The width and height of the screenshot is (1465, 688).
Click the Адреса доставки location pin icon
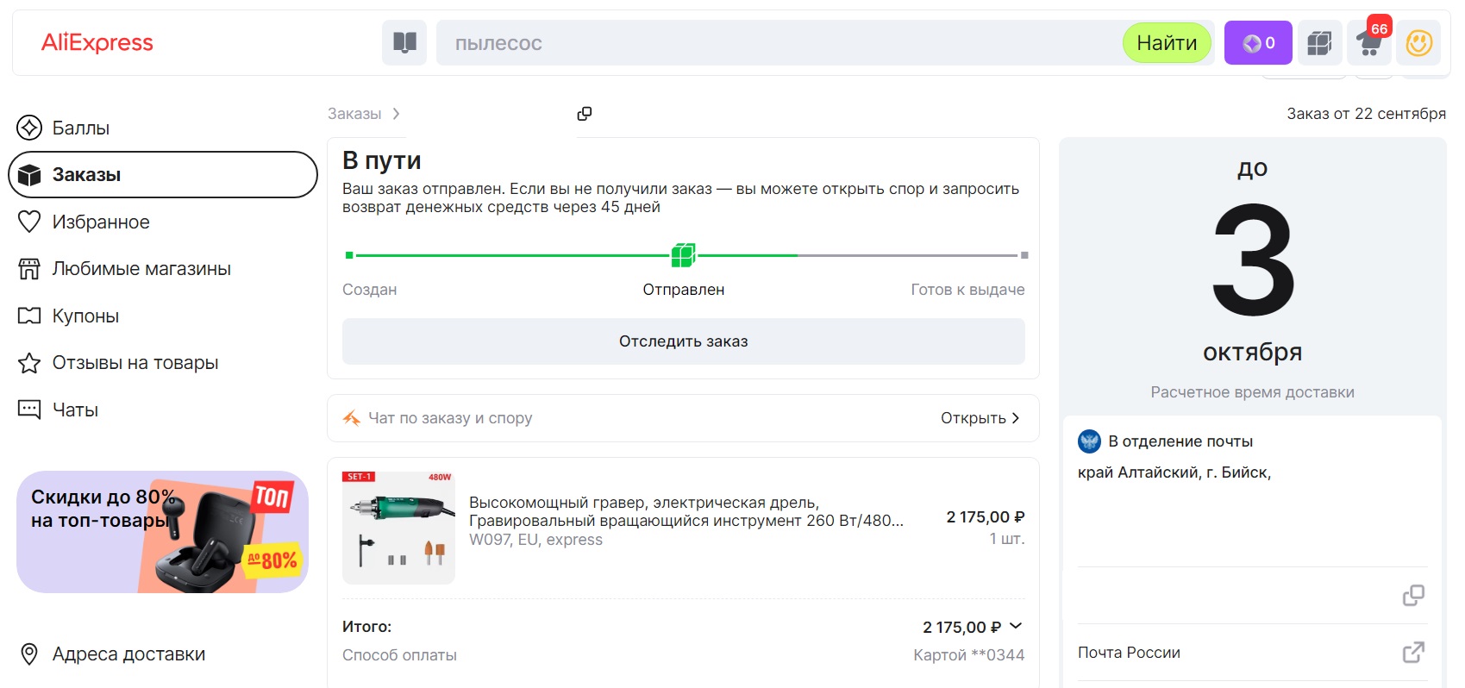(x=29, y=654)
